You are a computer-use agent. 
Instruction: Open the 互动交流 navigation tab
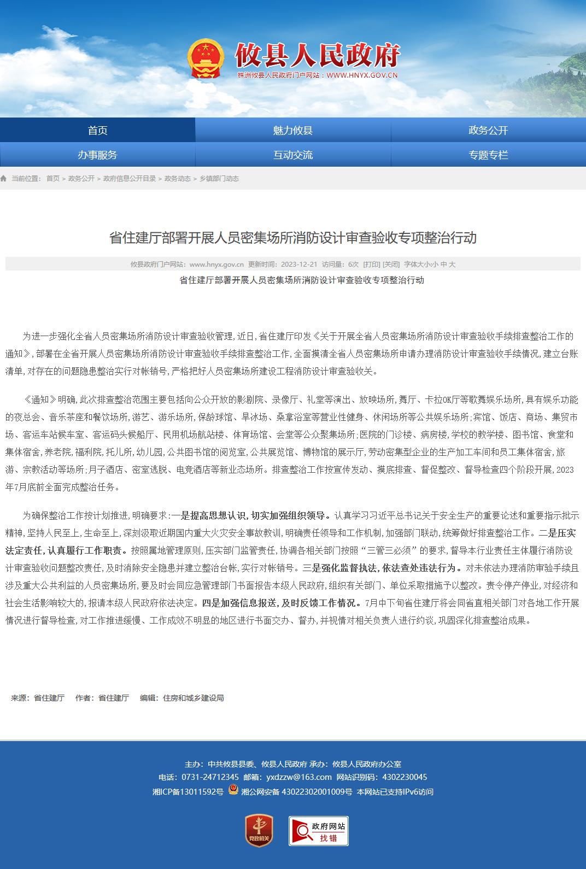click(x=293, y=155)
